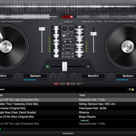Image resolution: width=136 pixels, height=136 pixels.
Task: Click Universe (Original Mix) title
Action: 13,108
